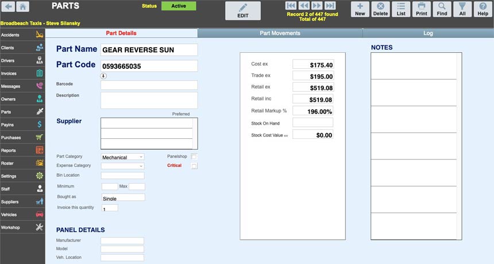
Task: Switch to the Part Movements tab
Action: 280,33
